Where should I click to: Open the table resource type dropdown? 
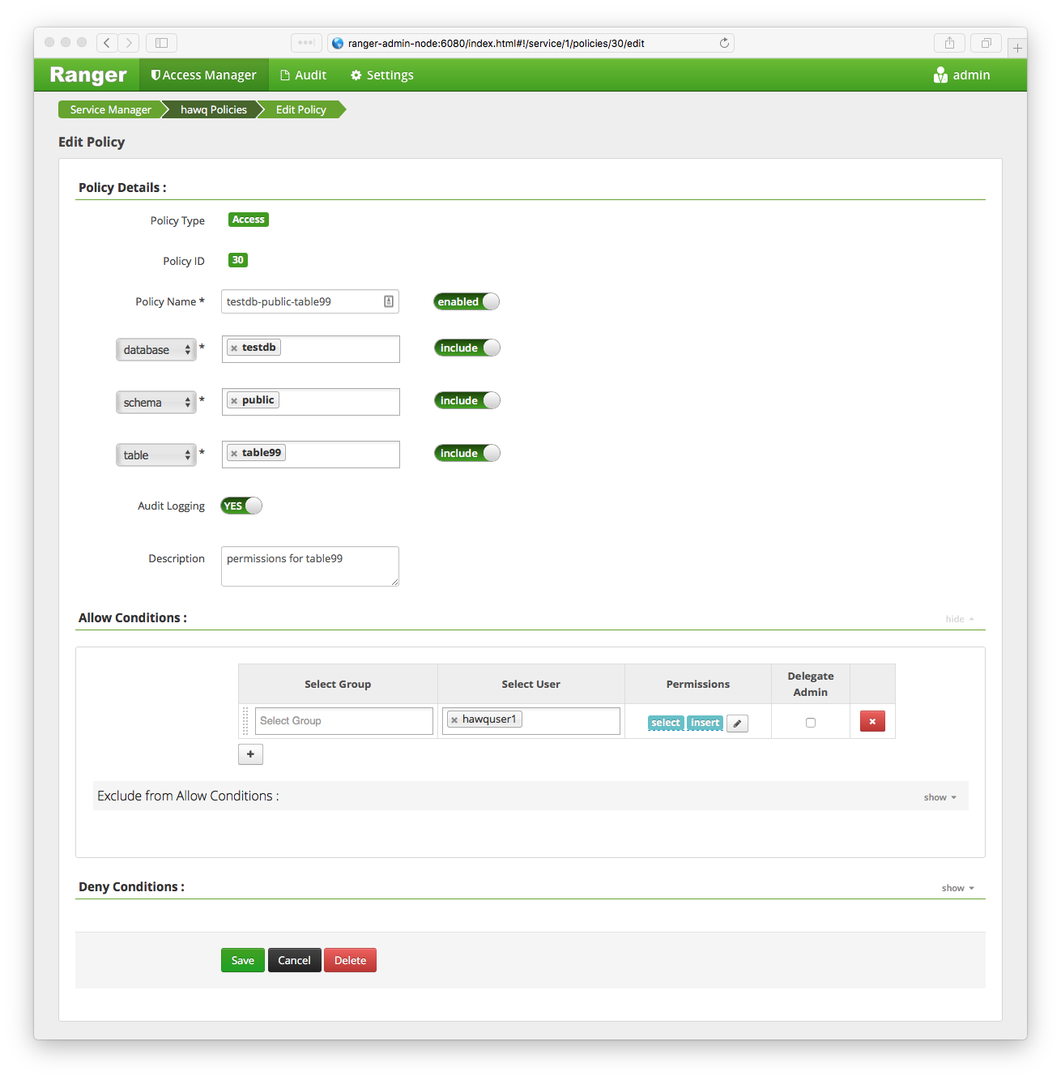click(156, 455)
